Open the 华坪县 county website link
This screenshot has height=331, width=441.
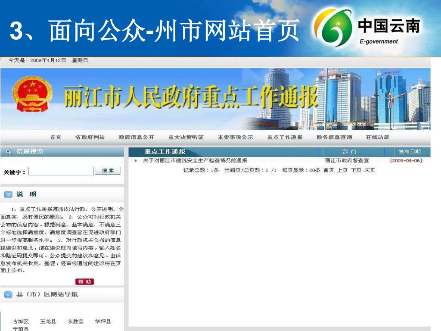click(x=103, y=322)
